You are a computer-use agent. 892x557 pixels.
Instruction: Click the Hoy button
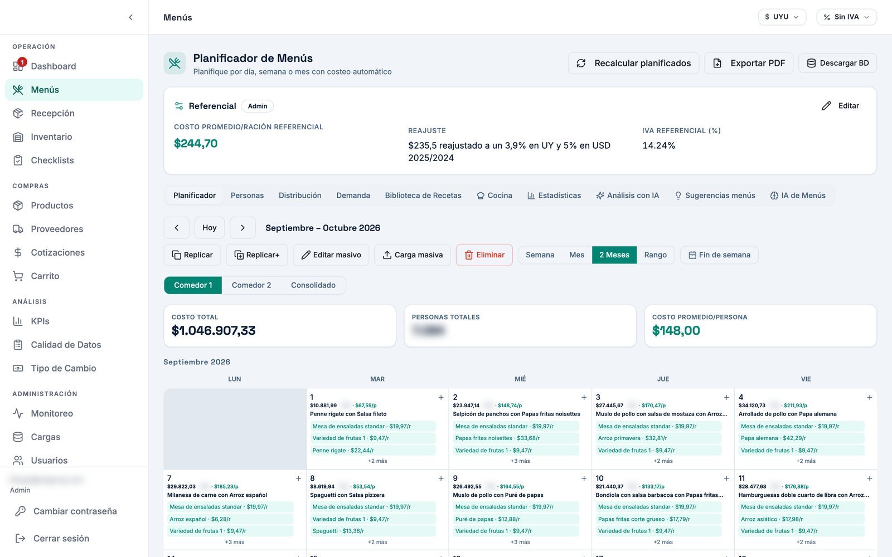(210, 228)
